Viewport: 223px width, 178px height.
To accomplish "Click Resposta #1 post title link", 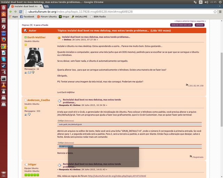I will click(x=92, y=101).
